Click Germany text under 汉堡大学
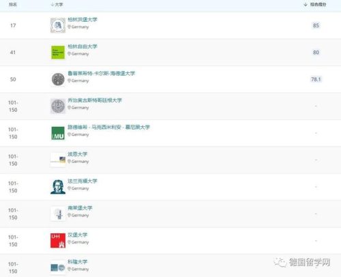The height and width of the screenshot is (277, 341). pos(80,242)
